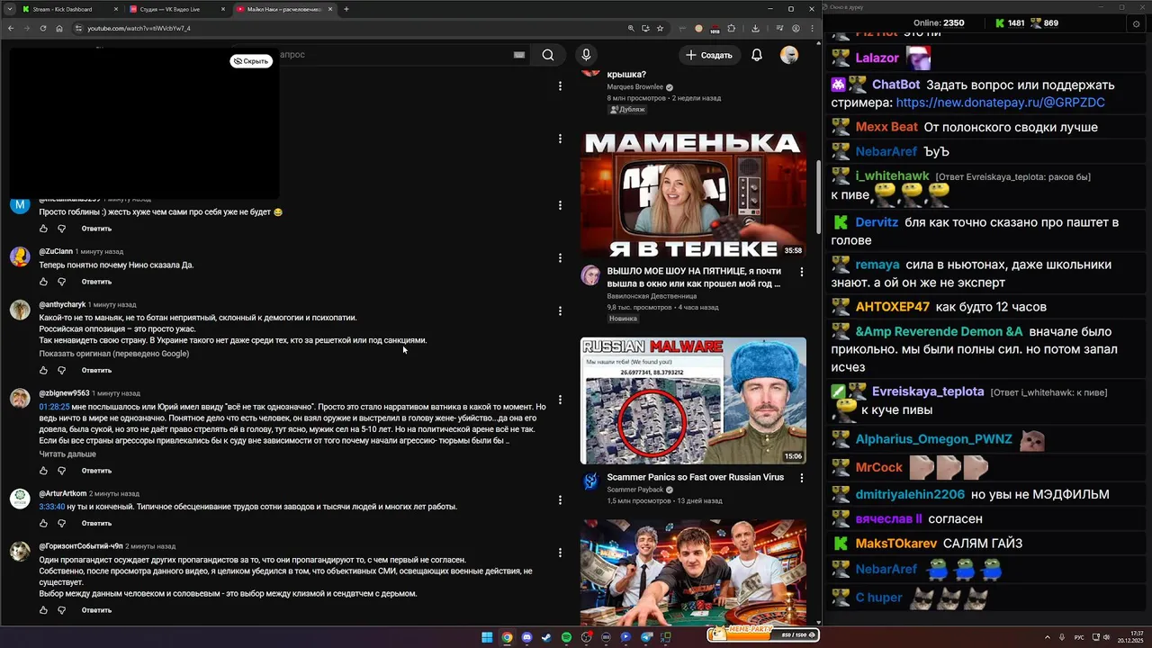Viewport: 1152px width, 648px height.
Task: Like the comment by @zbignew9563
Action: coord(43,471)
